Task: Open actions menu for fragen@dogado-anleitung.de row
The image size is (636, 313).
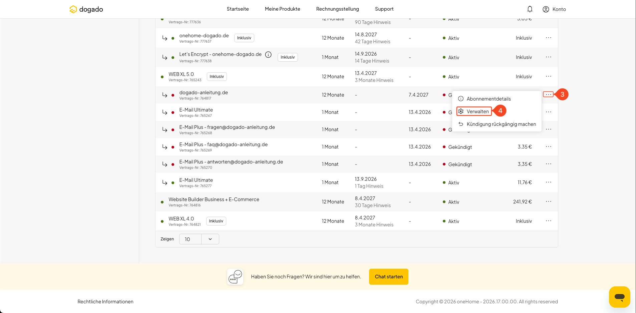Action: click(x=549, y=130)
